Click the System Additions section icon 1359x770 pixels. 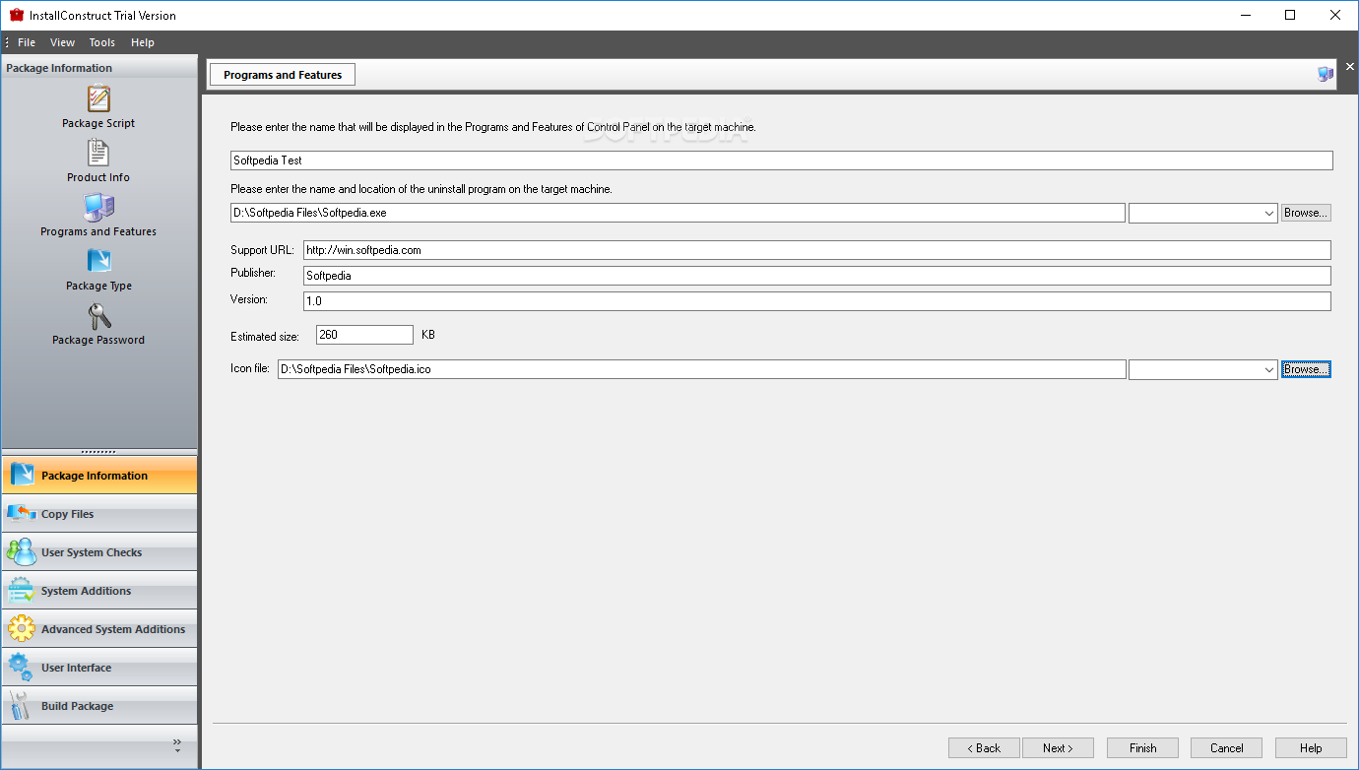[22, 591]
